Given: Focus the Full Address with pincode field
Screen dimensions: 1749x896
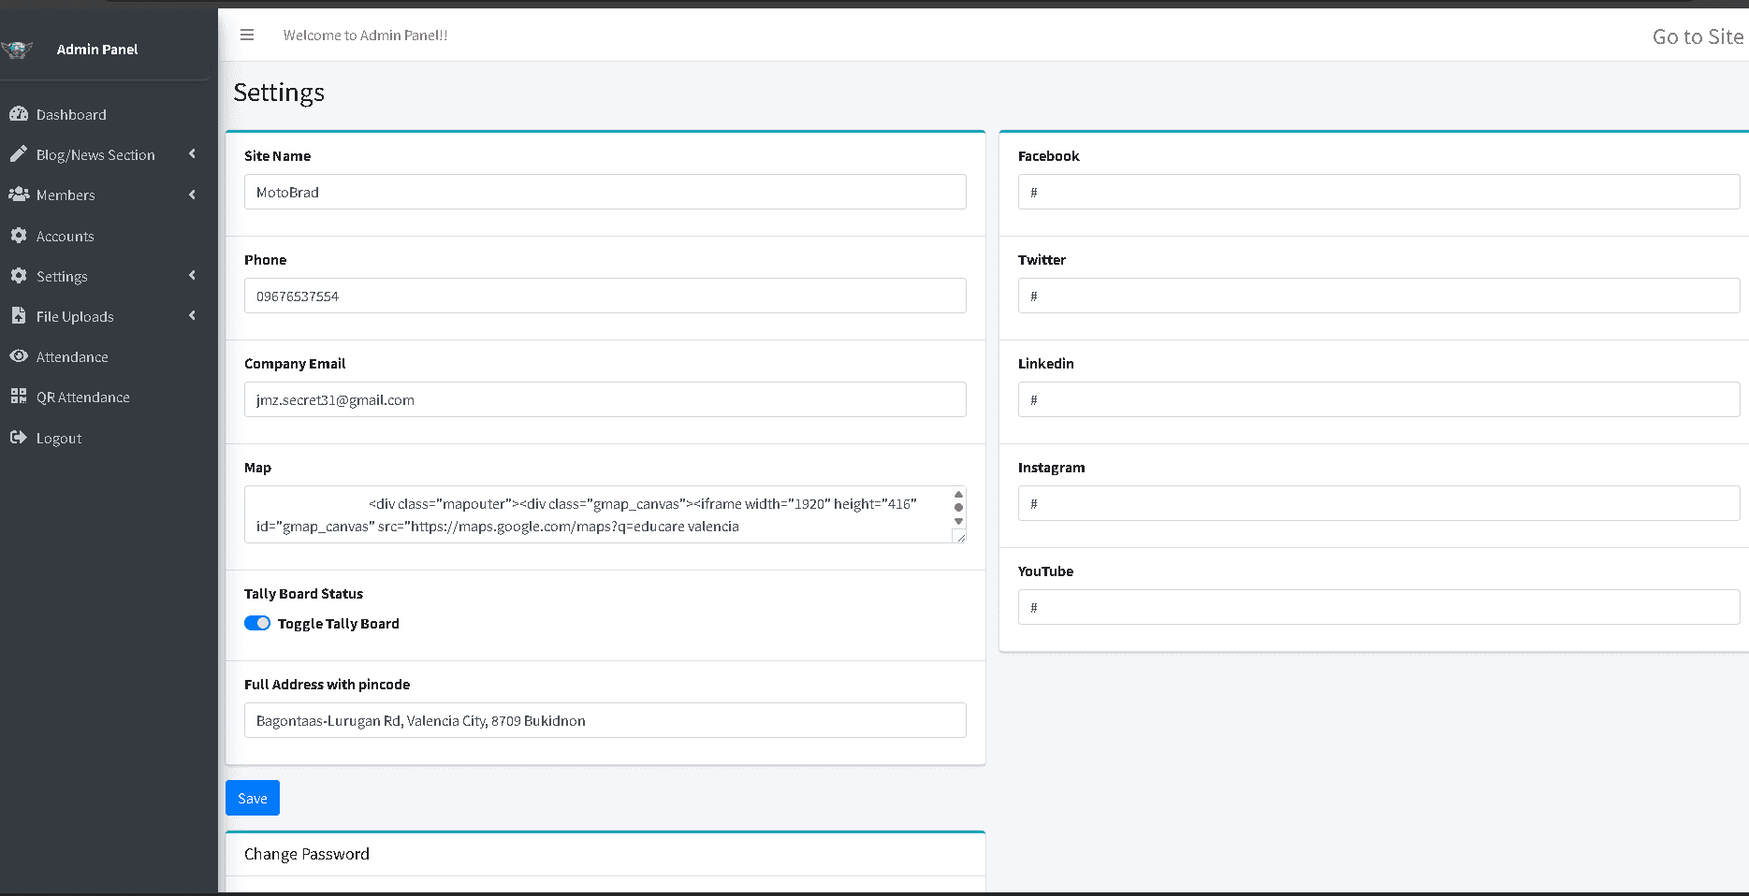Looking at the screenshot, I should click(605, 720).
